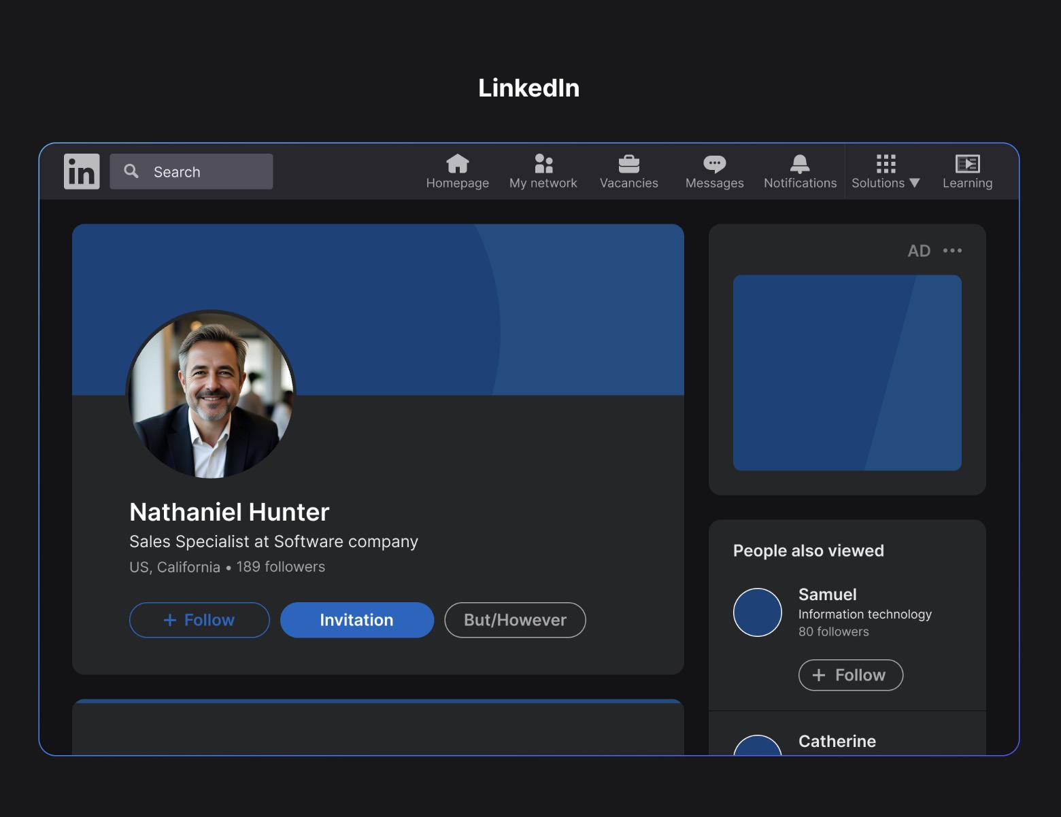View Nathaniel Hunter's profile photo
Viewport: 1061px width, 817px height.
211,394
